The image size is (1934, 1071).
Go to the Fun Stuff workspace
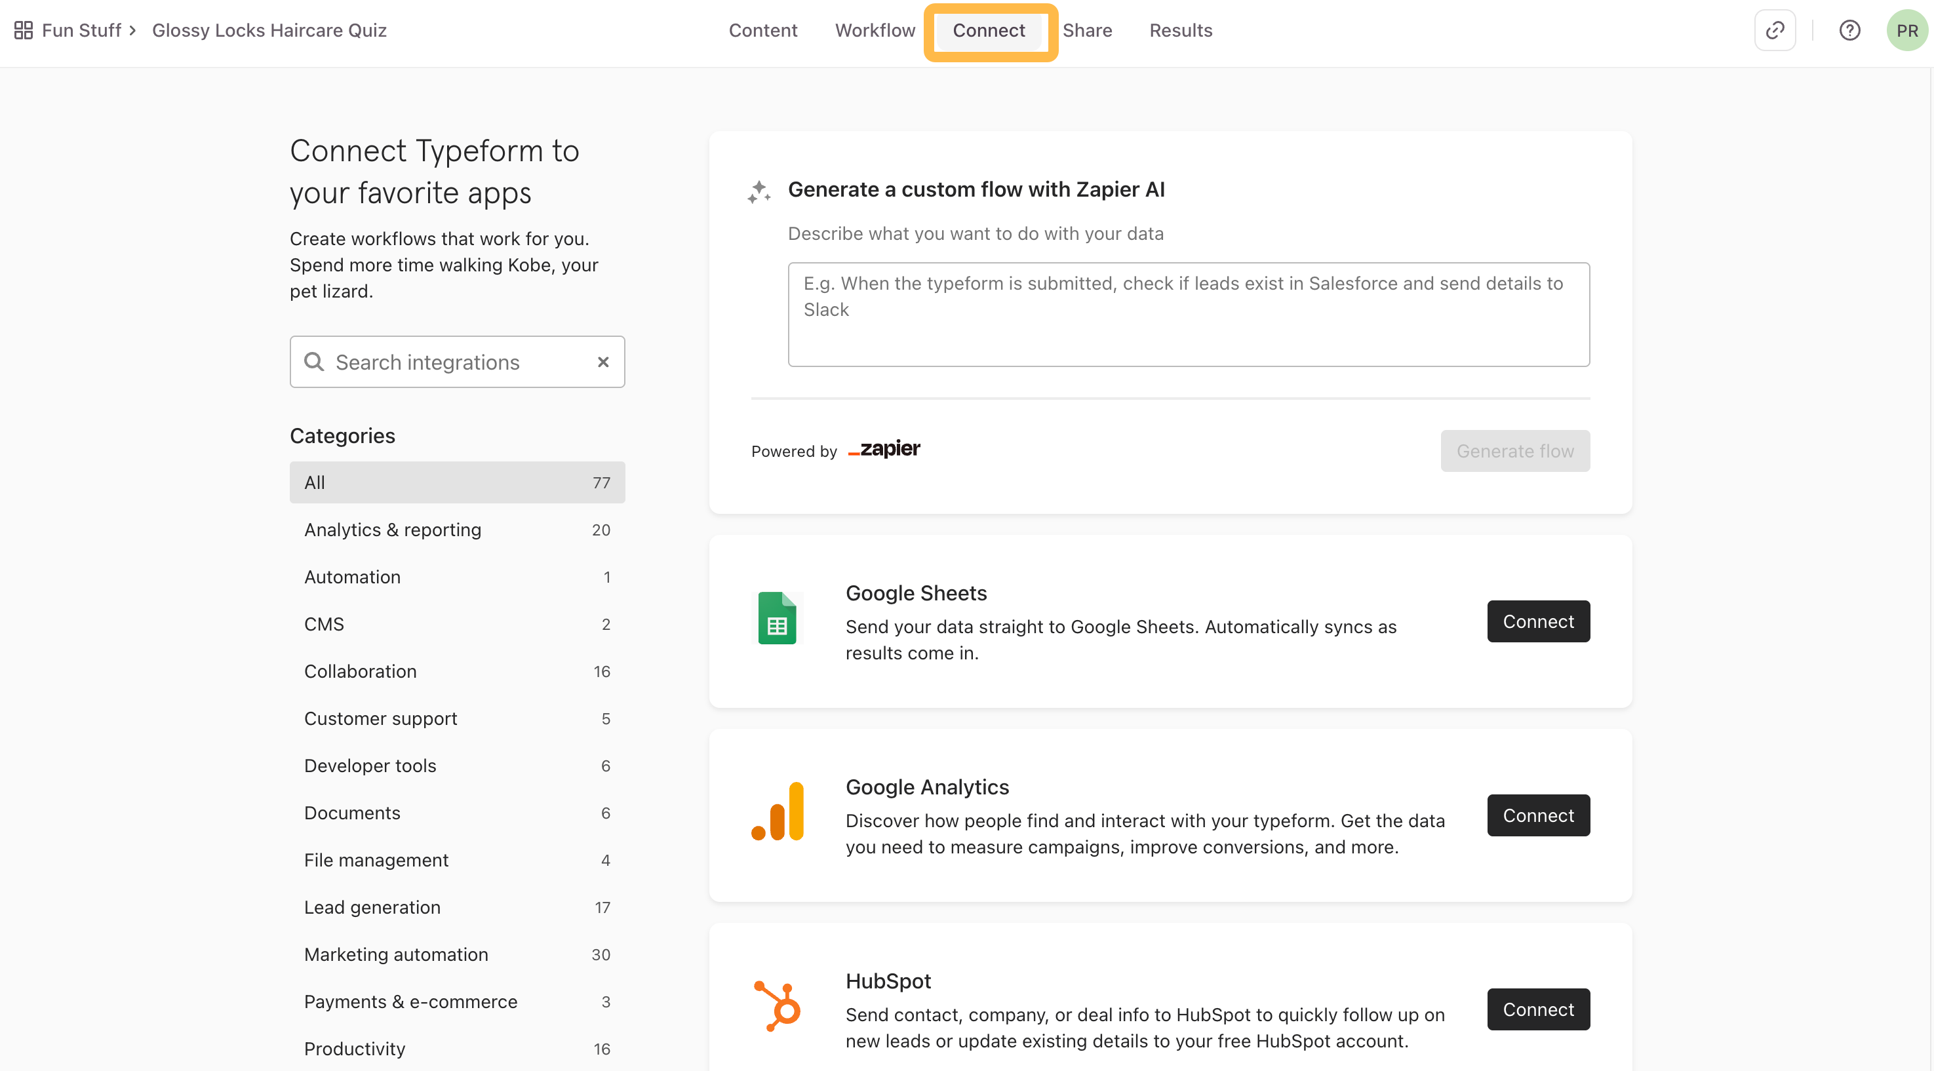point(81,30)
